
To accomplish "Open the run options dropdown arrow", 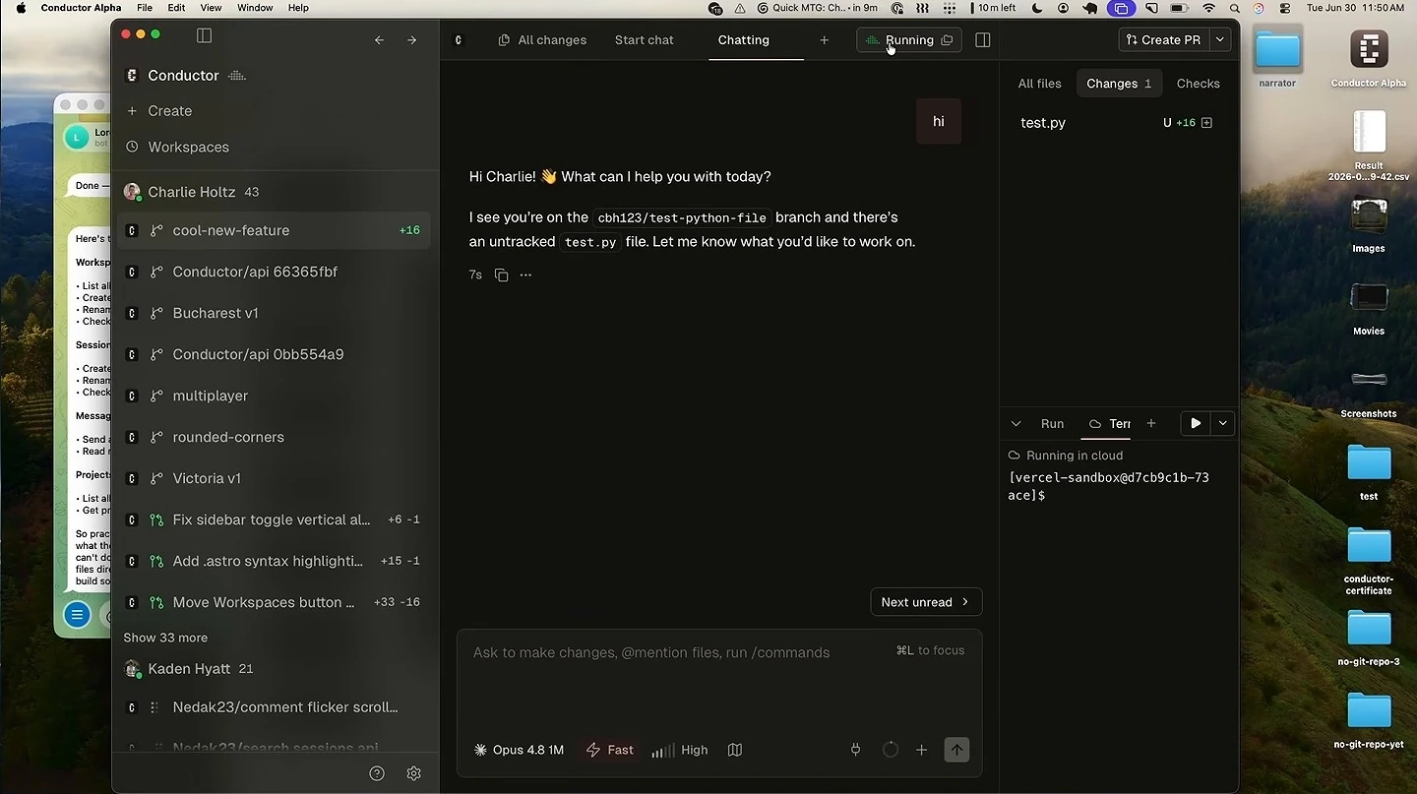I will click(1223, 423).
